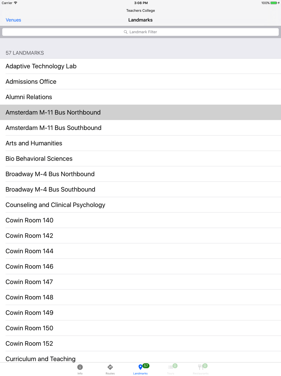The image size is (281, 376).
Task: Select the Landmarks pin icon
Action: click(x=140, y=367)
